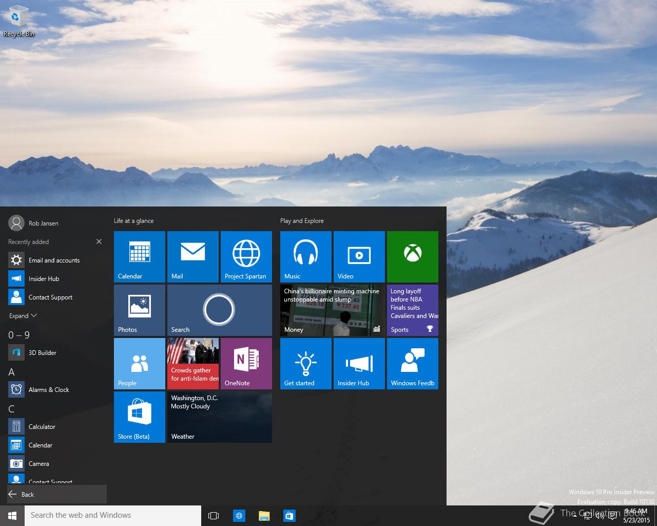The image size is (657, 526).
Task: Click the letter C section header
Action: (11, 409)
